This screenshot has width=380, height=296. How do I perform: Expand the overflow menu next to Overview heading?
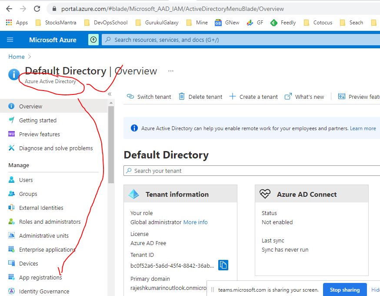click(x=171, y=71)
